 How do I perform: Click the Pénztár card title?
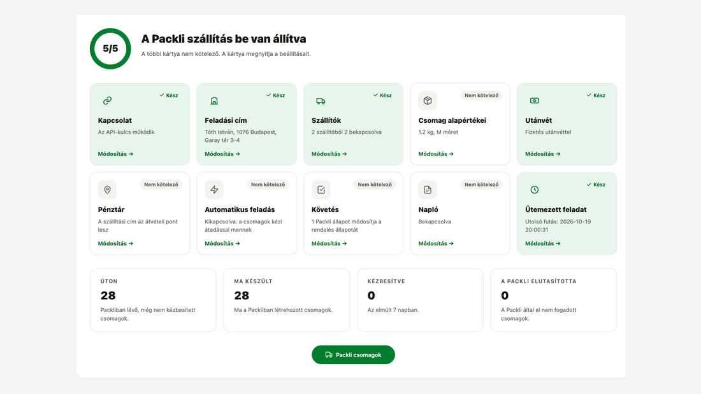click(x=111, y=209)
